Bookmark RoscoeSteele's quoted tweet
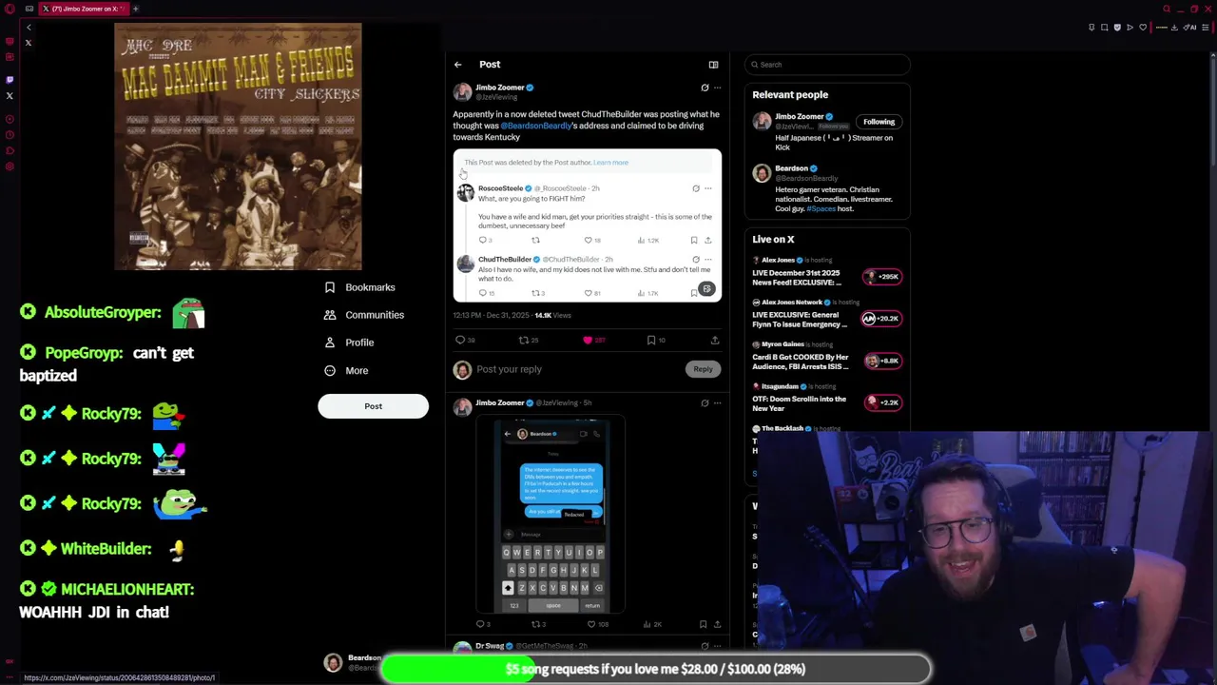Viewport: 1217px width, 685px height. (694, 240)
